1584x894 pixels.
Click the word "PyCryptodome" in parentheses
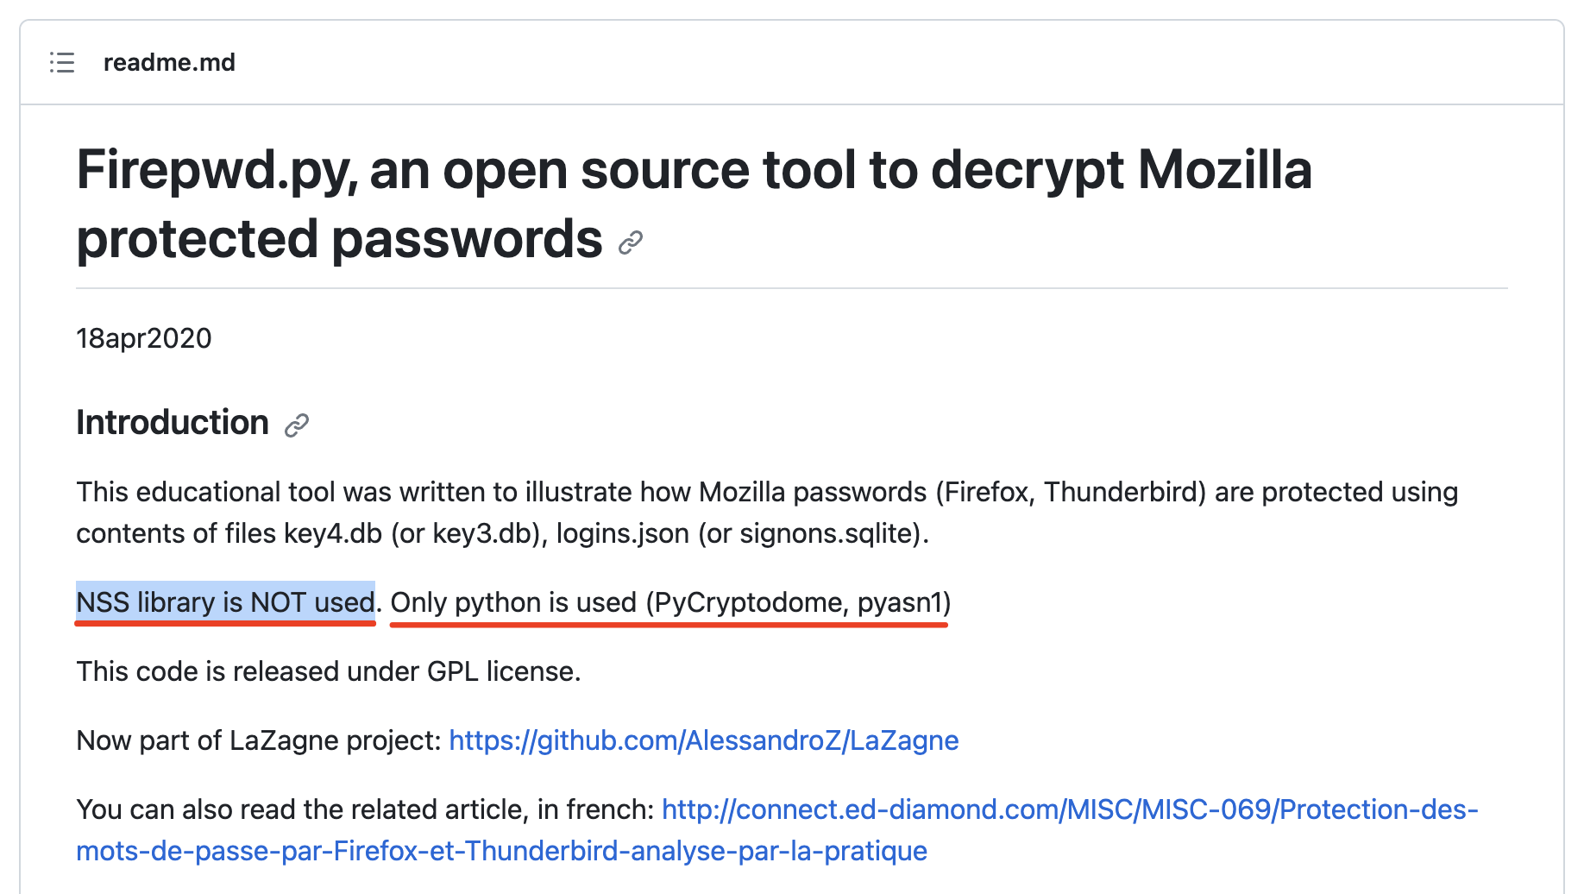748,602
